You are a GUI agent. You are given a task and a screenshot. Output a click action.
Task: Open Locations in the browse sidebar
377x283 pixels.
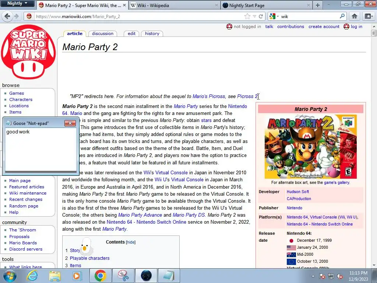pos(19,106)
